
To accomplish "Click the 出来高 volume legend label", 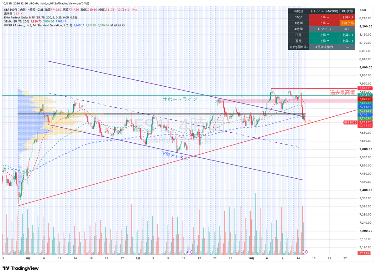I will point(8,14).
